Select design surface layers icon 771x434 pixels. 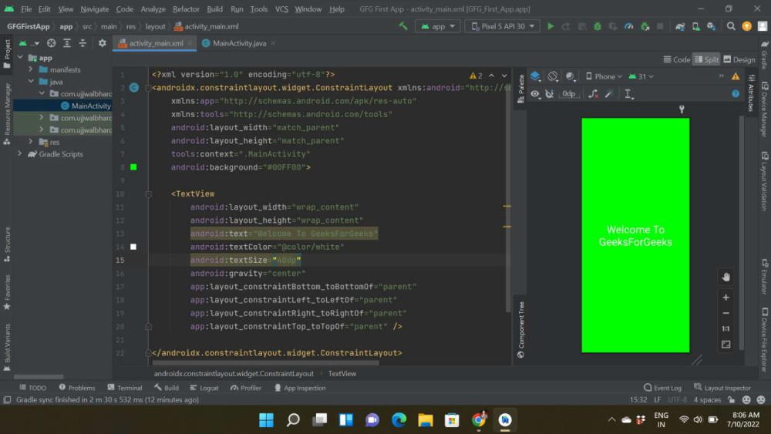(536, 76)
